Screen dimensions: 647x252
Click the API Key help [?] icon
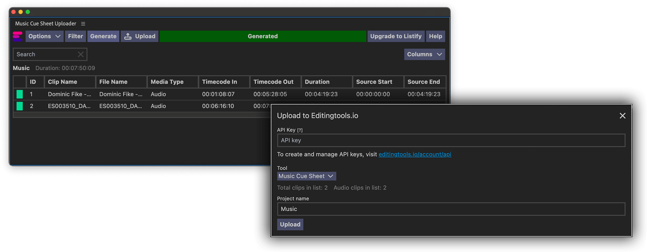300,130
